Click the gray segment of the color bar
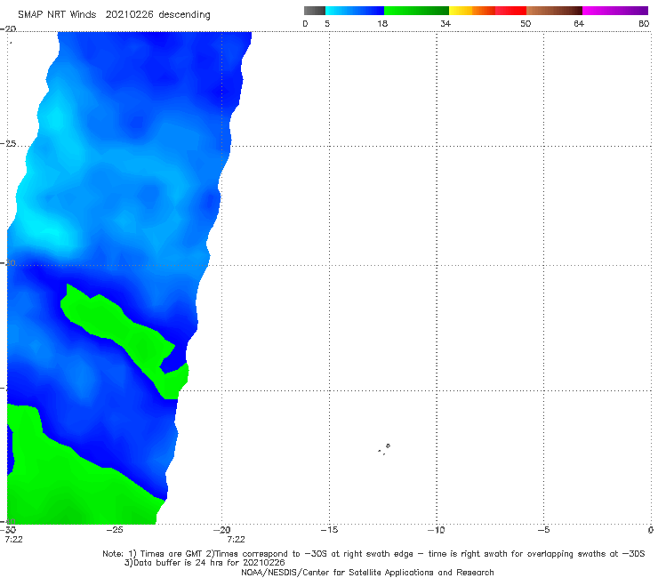Viewport: 658px width, 578px height. (315, 11)
